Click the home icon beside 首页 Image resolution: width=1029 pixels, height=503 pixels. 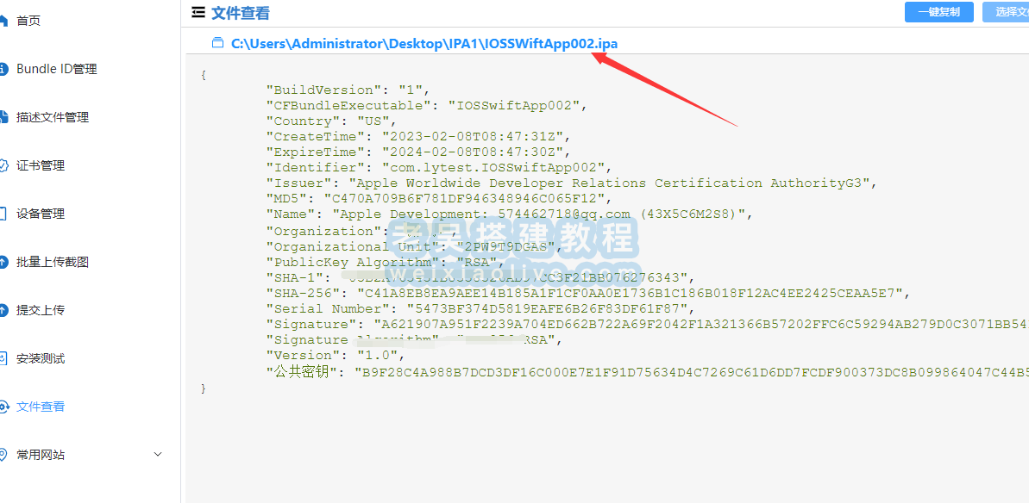tap(3, 21)
